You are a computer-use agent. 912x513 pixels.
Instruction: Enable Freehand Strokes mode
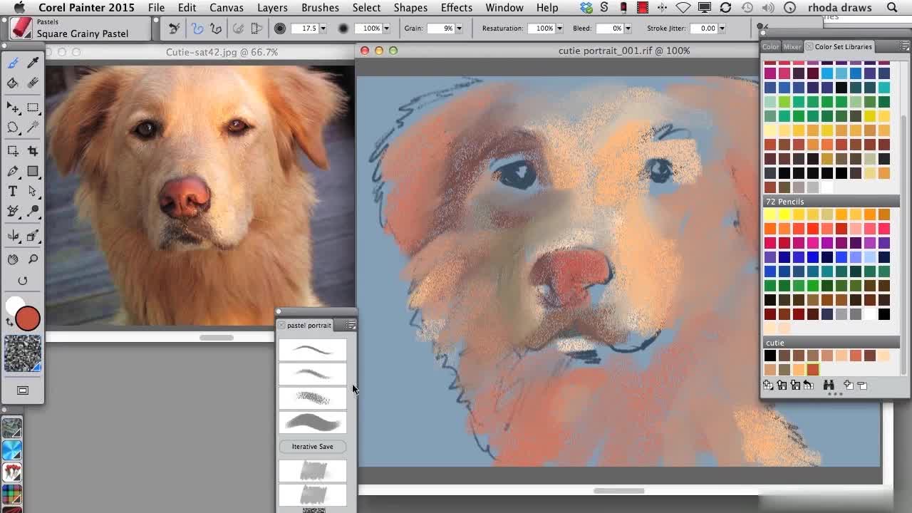pyautogui.click(x=197, y=28)
